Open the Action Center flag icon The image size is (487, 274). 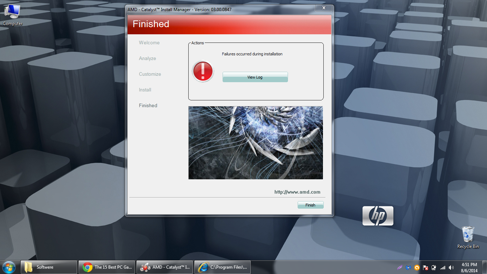pos(426,268)
